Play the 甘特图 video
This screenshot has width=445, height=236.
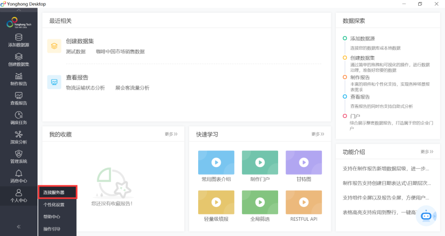click(x=304, y=162)
